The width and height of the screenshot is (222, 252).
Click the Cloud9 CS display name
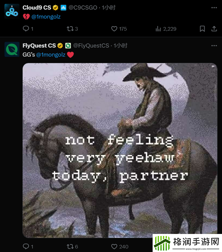[x=37, y=7]
